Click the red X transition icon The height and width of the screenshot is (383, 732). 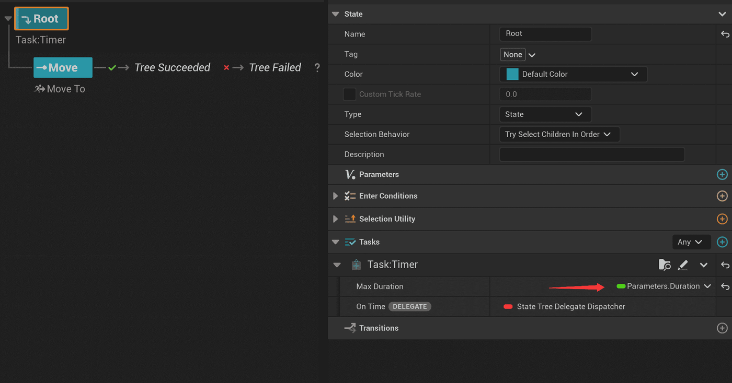[226, 68]
